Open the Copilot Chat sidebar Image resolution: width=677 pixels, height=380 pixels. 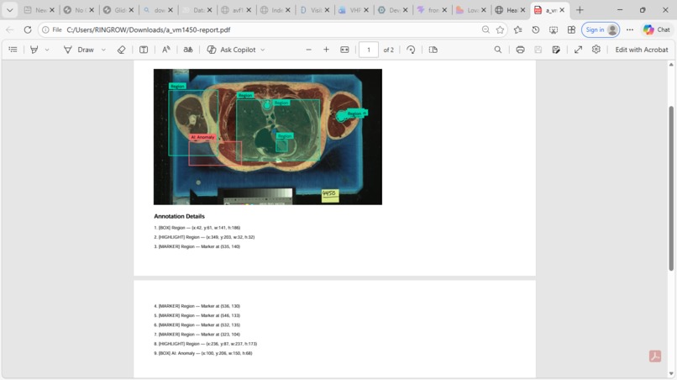click(x=657, y=29)
